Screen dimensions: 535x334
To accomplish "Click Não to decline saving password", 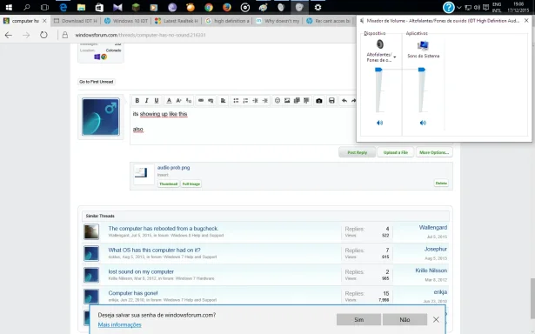I will tap(405, 320).
